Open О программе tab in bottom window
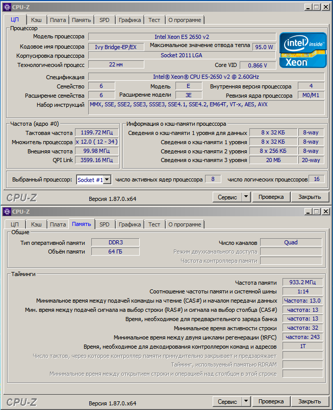 185,224
